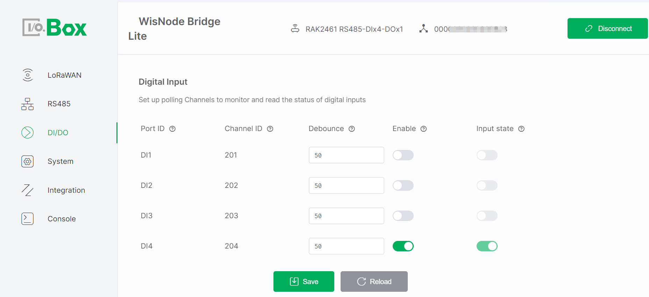Click the DI2 debounce input field
The width and height of the screenshot is (649, 297).
346,185
